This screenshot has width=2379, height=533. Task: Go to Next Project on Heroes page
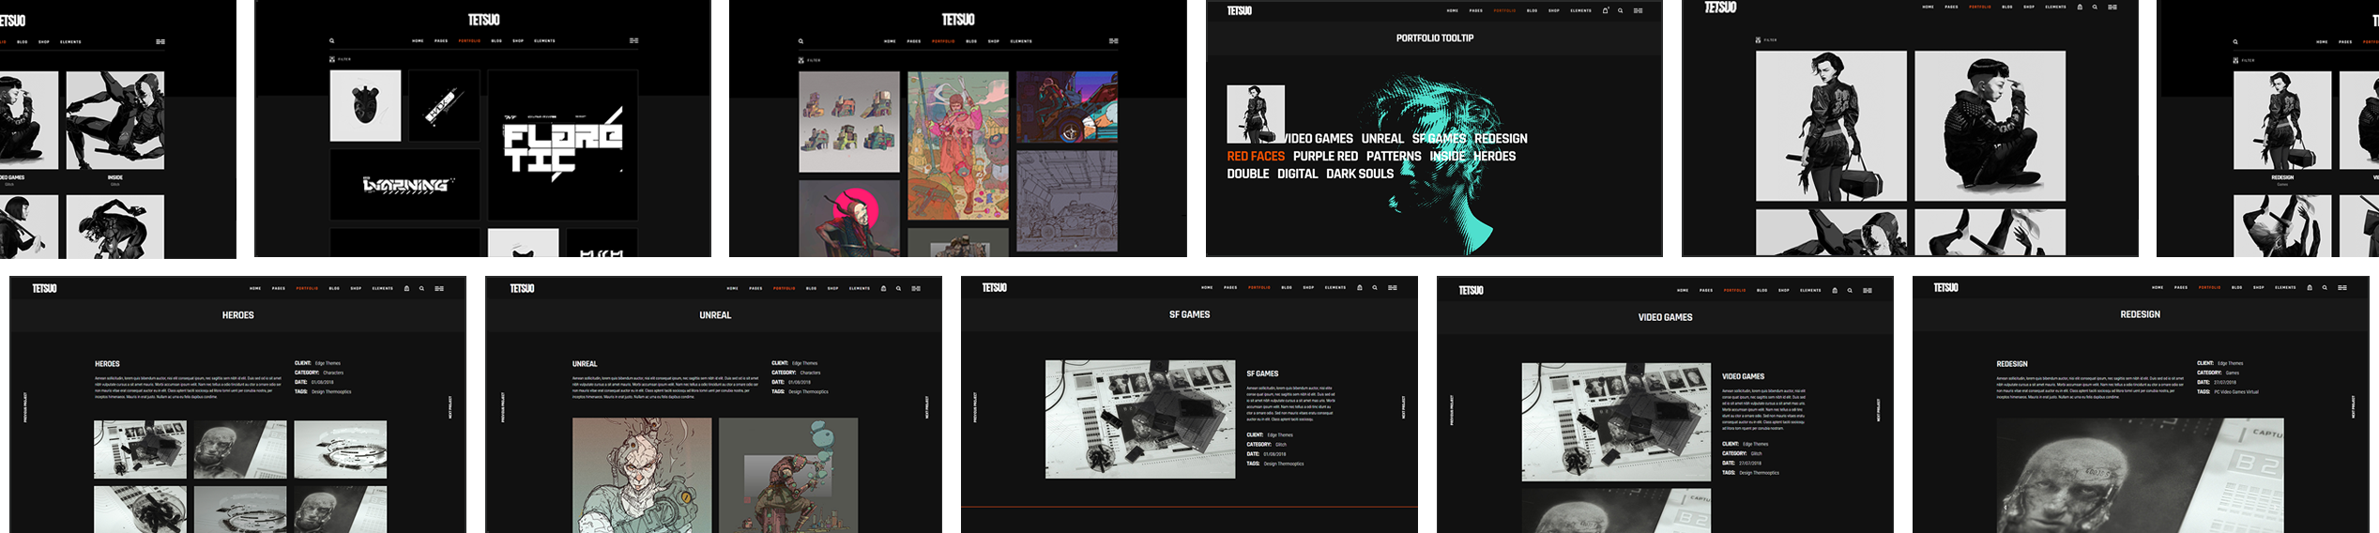(x=450, y=407)
